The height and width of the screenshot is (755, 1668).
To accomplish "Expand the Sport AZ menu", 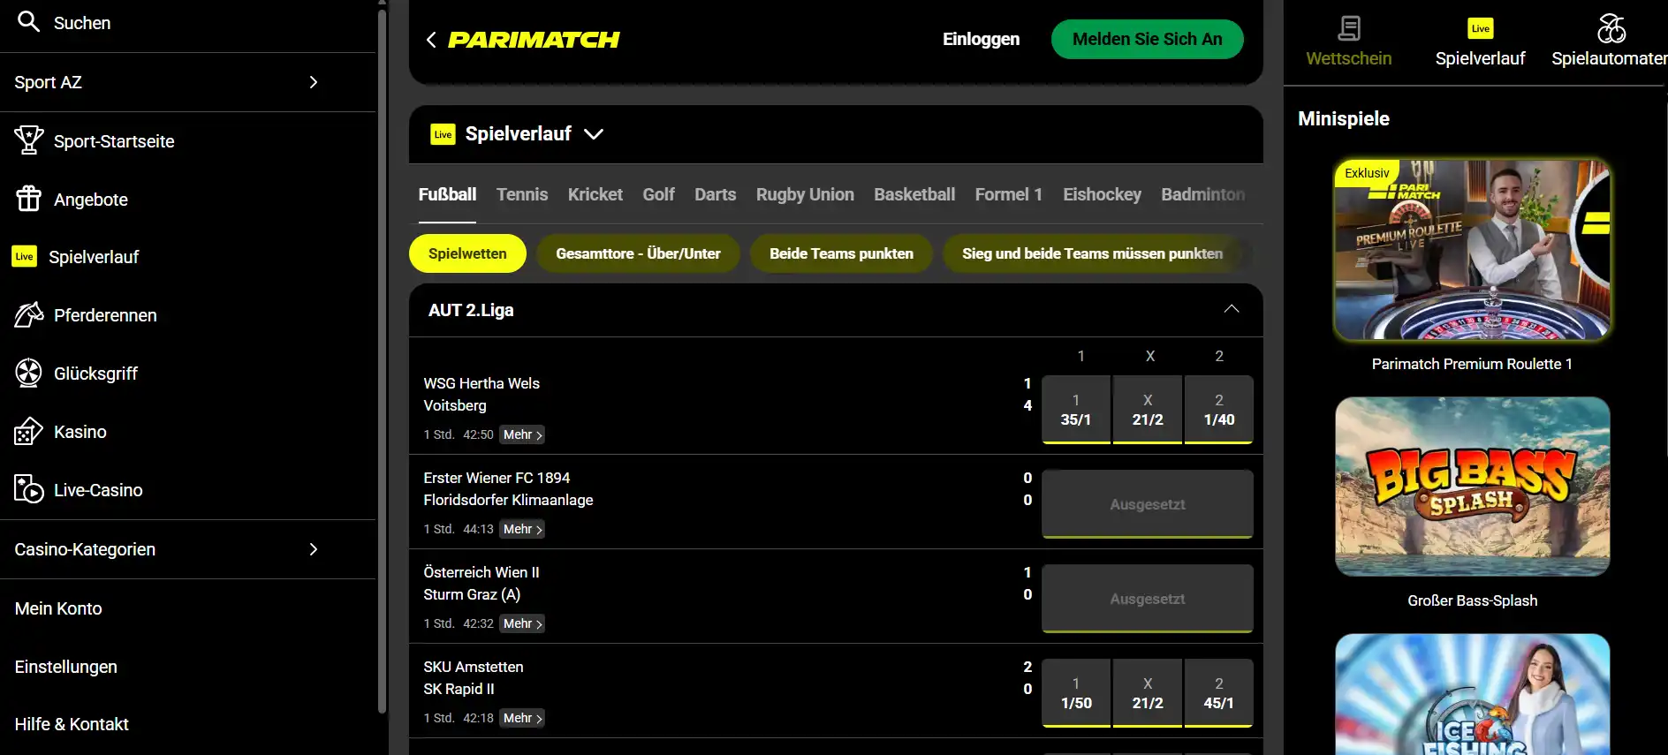I will (313, 82).
